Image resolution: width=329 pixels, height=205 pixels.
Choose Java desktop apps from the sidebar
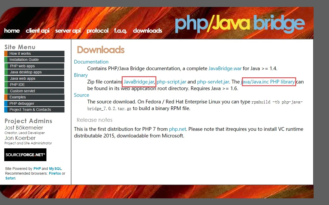click(x=26, y=72)
